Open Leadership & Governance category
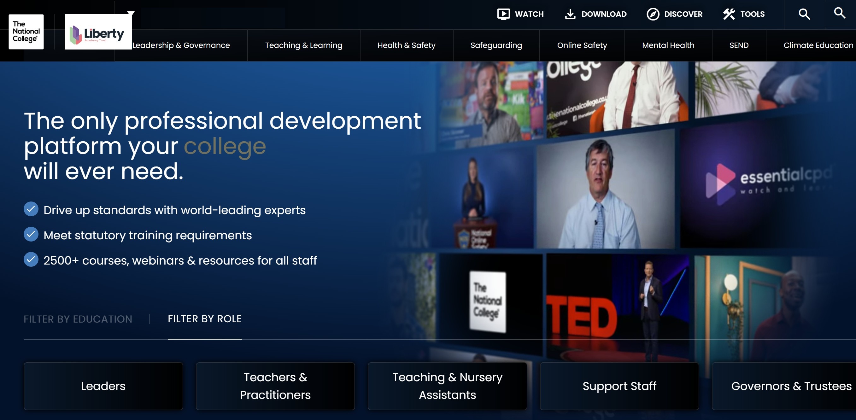The width and height of the screenshot is (856, 420). coord(181,45)
